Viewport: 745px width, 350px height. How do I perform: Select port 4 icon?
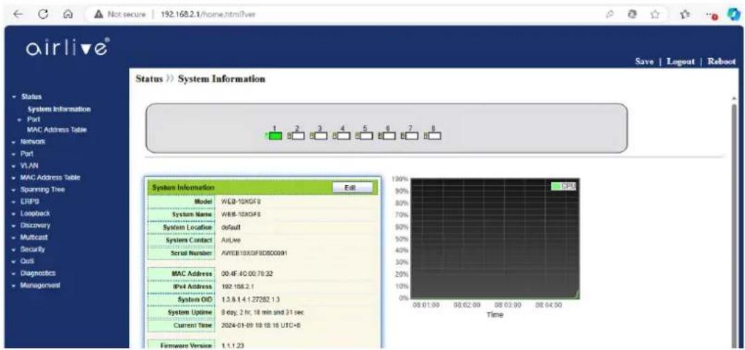(342, 135)
